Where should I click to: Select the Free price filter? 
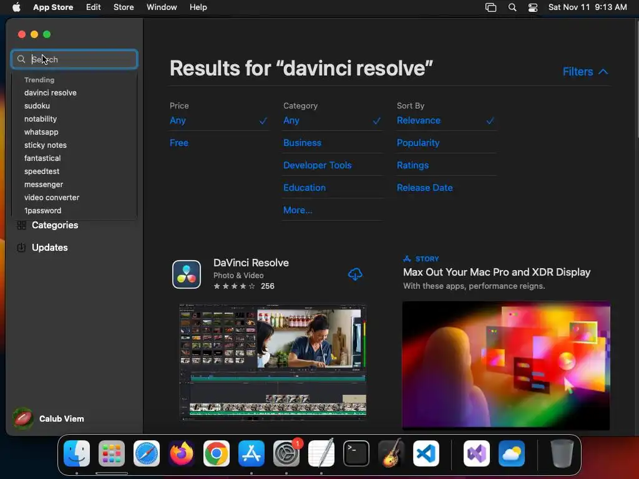[x=179, y=143]
